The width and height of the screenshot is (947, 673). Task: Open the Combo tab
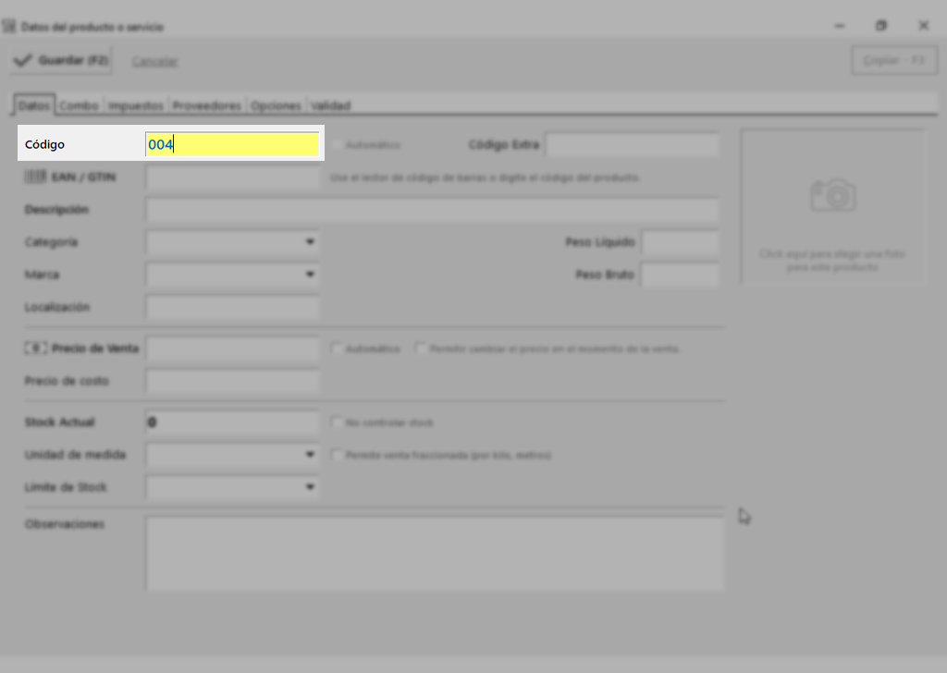coord(80,105)
